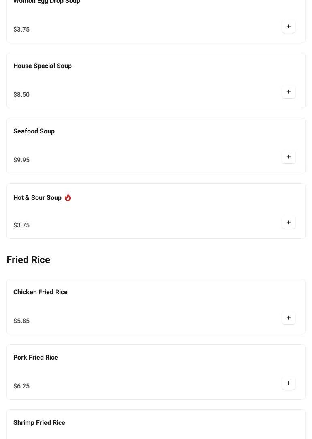The width and height of the screenshot is (312, 439).
Task: Add House Special Soup using plus icon
Action: click(x=288, y=92)
